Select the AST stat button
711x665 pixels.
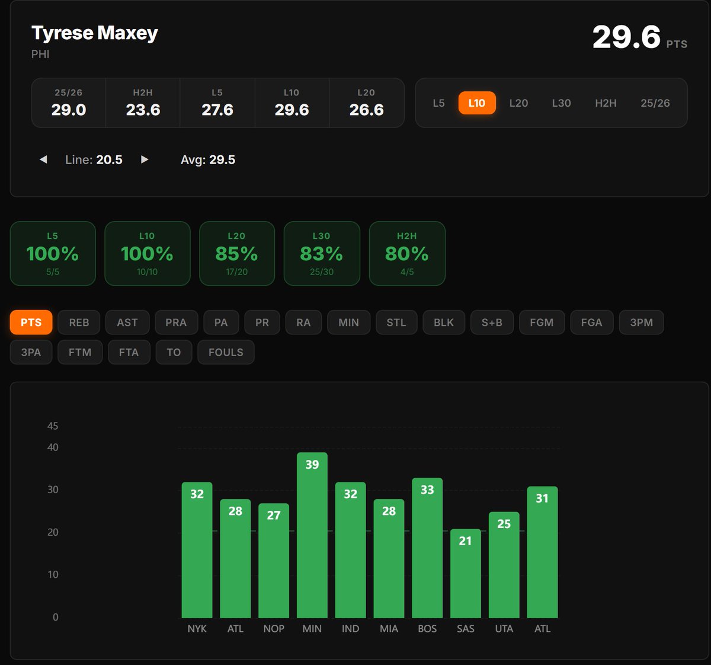(x=127, y=322)
